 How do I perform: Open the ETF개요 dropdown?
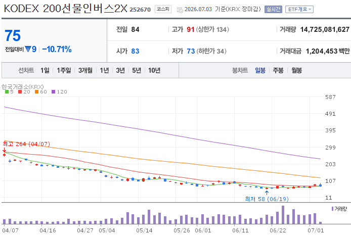tap(299, 10)
